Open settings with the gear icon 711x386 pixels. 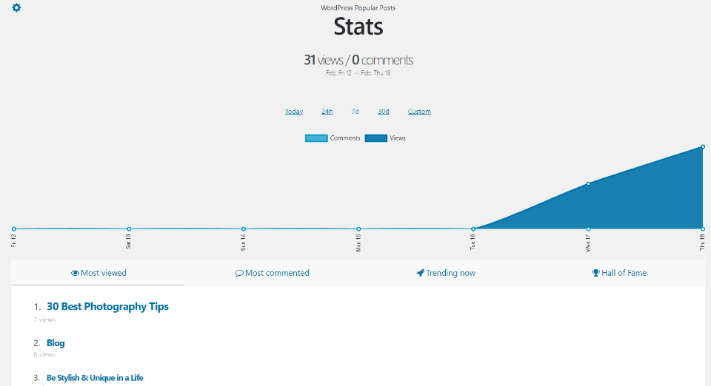point(16,7)
